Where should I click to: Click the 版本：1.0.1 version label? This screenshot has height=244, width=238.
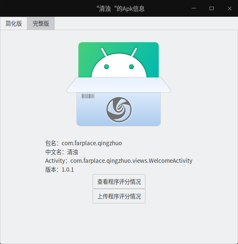(59, 170)
